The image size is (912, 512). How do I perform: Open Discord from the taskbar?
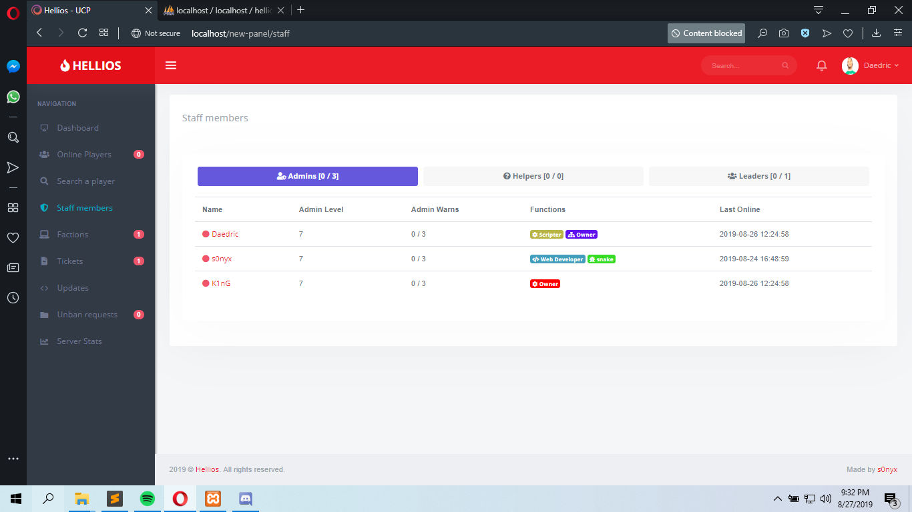(246, 499)
